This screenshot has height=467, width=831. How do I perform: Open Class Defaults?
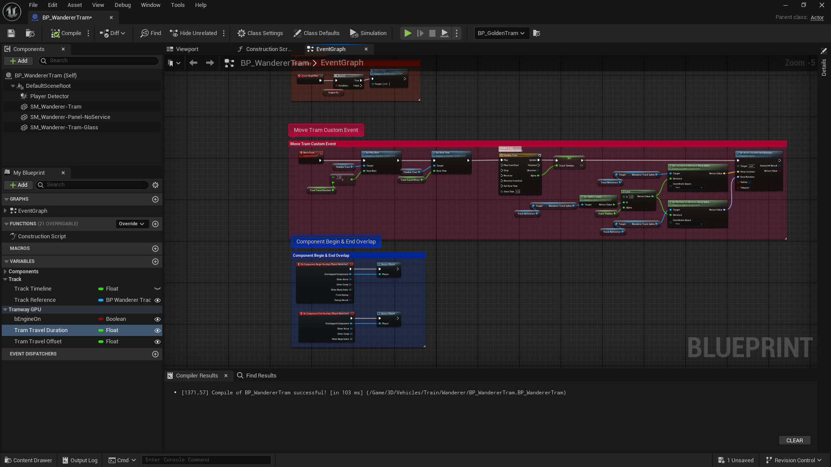click(316, 33)
